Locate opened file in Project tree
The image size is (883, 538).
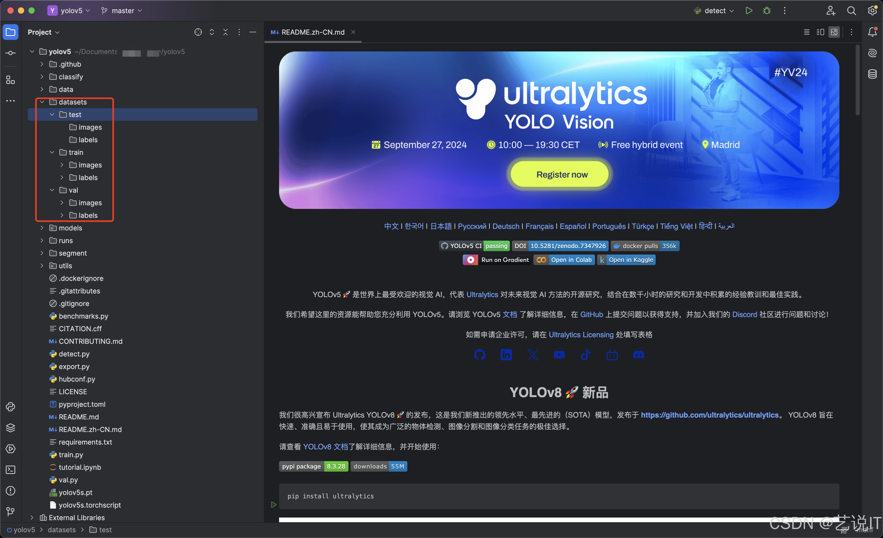tap(198, 32)
